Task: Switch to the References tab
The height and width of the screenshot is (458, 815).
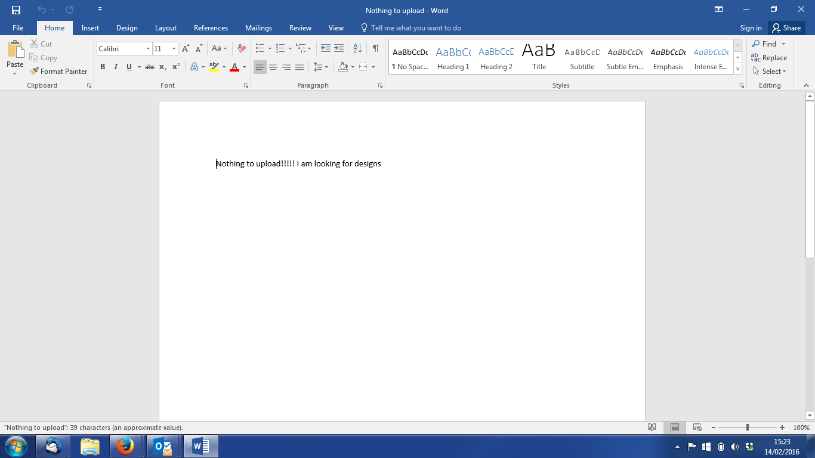Action: pos(211,28)
